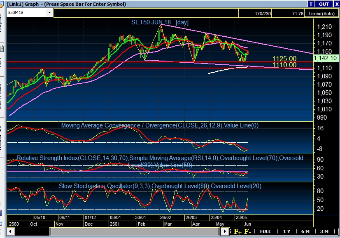Screen dimensions: 340x238
Task: Click the horizontal scrollbar thumb
Action: pyautogui.click(x=134, y=231)
